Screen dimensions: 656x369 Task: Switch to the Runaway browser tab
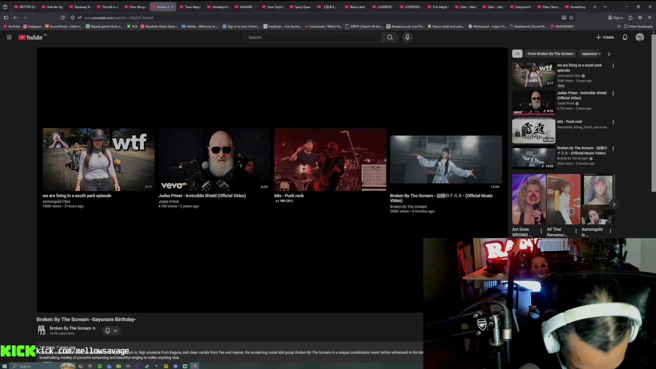coord(80,7)
